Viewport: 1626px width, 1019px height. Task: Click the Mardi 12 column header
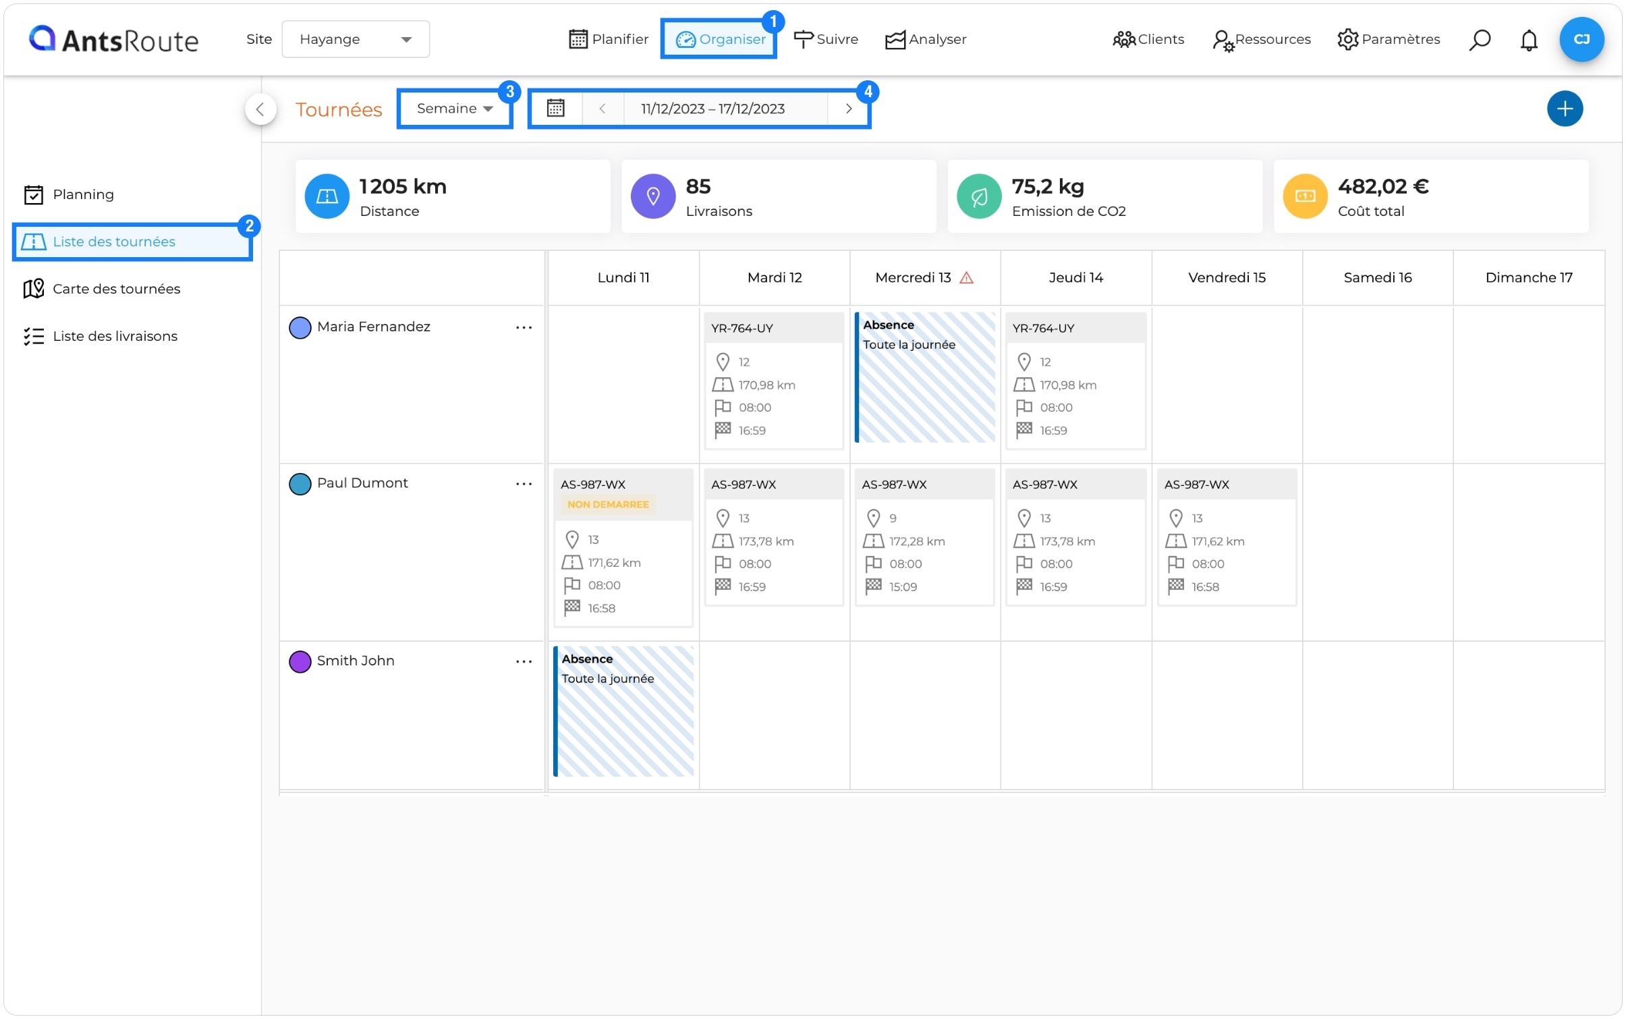pyautogui.click(x=775, y=277)
